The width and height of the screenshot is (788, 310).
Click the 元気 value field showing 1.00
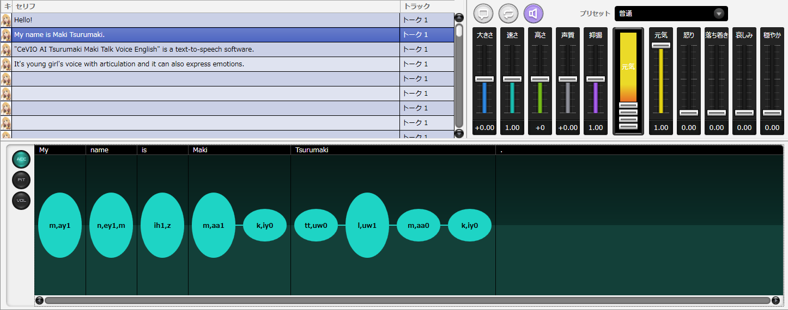tap(661, 128)
